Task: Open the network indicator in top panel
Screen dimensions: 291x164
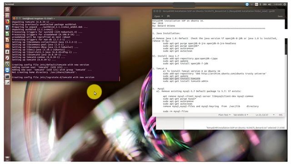Action: [x=252, y=4]
